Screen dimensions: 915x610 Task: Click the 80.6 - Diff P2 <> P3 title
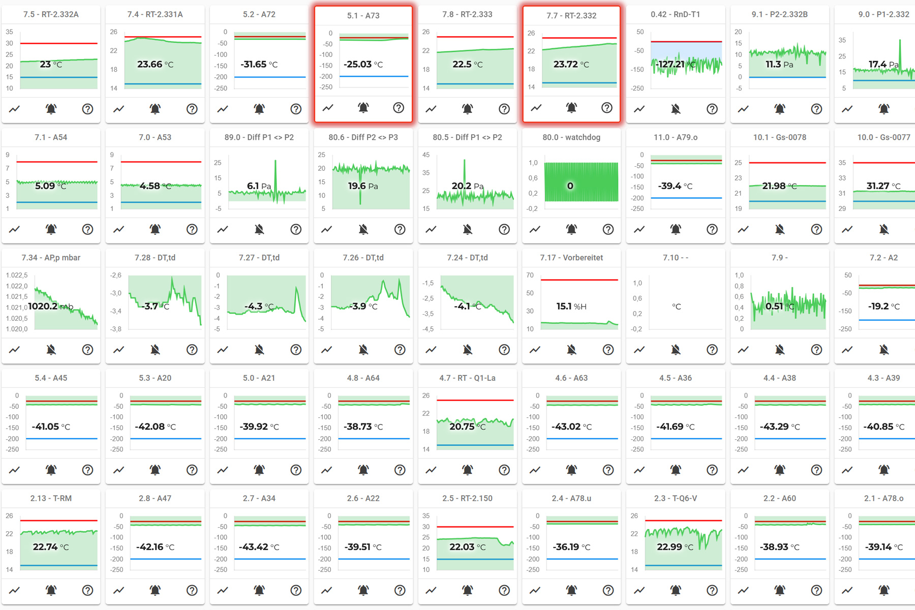pos(363,137)
